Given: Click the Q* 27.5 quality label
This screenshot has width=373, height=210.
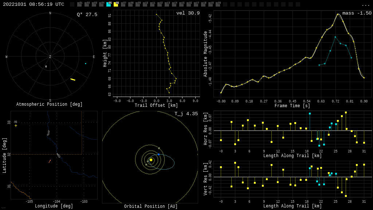Looking at the screenshot, I should point(87,15).
